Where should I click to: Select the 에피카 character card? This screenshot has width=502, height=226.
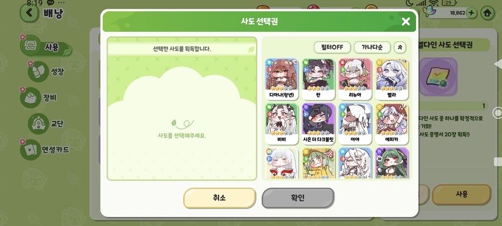pyautogui.click(x=392, y=124)
